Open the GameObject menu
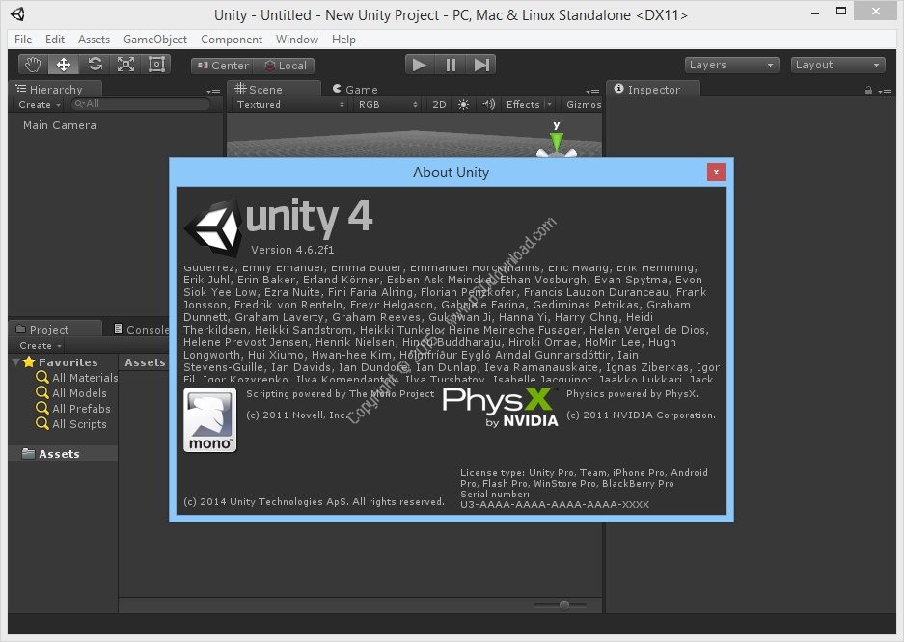Viewport: 904px width, 642px height. point(155,40)
